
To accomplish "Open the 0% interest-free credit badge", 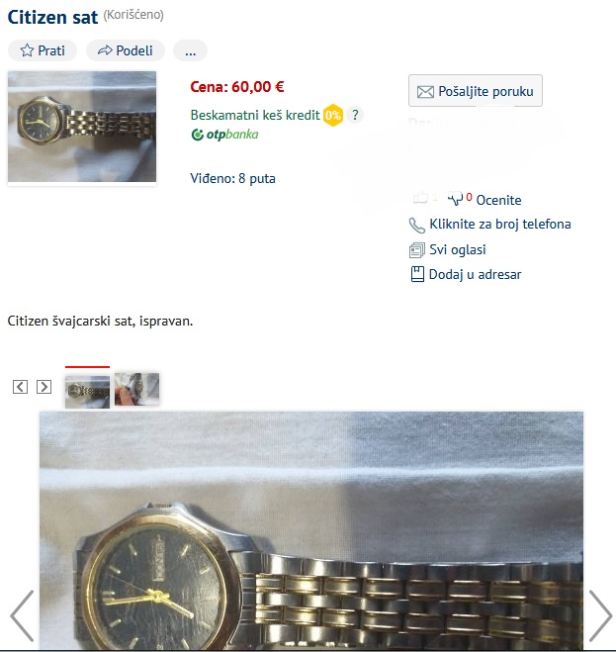I will pos(333,115).
